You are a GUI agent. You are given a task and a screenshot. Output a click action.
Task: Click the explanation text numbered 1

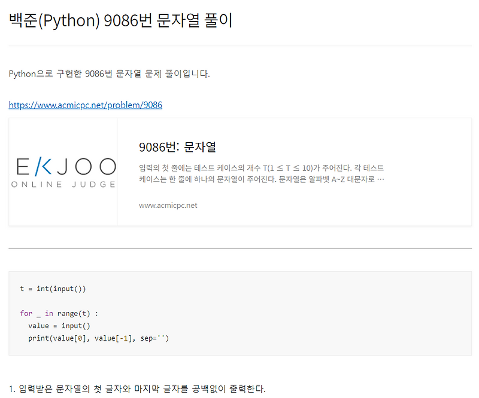pyautogui.click(x=137, y=388)
